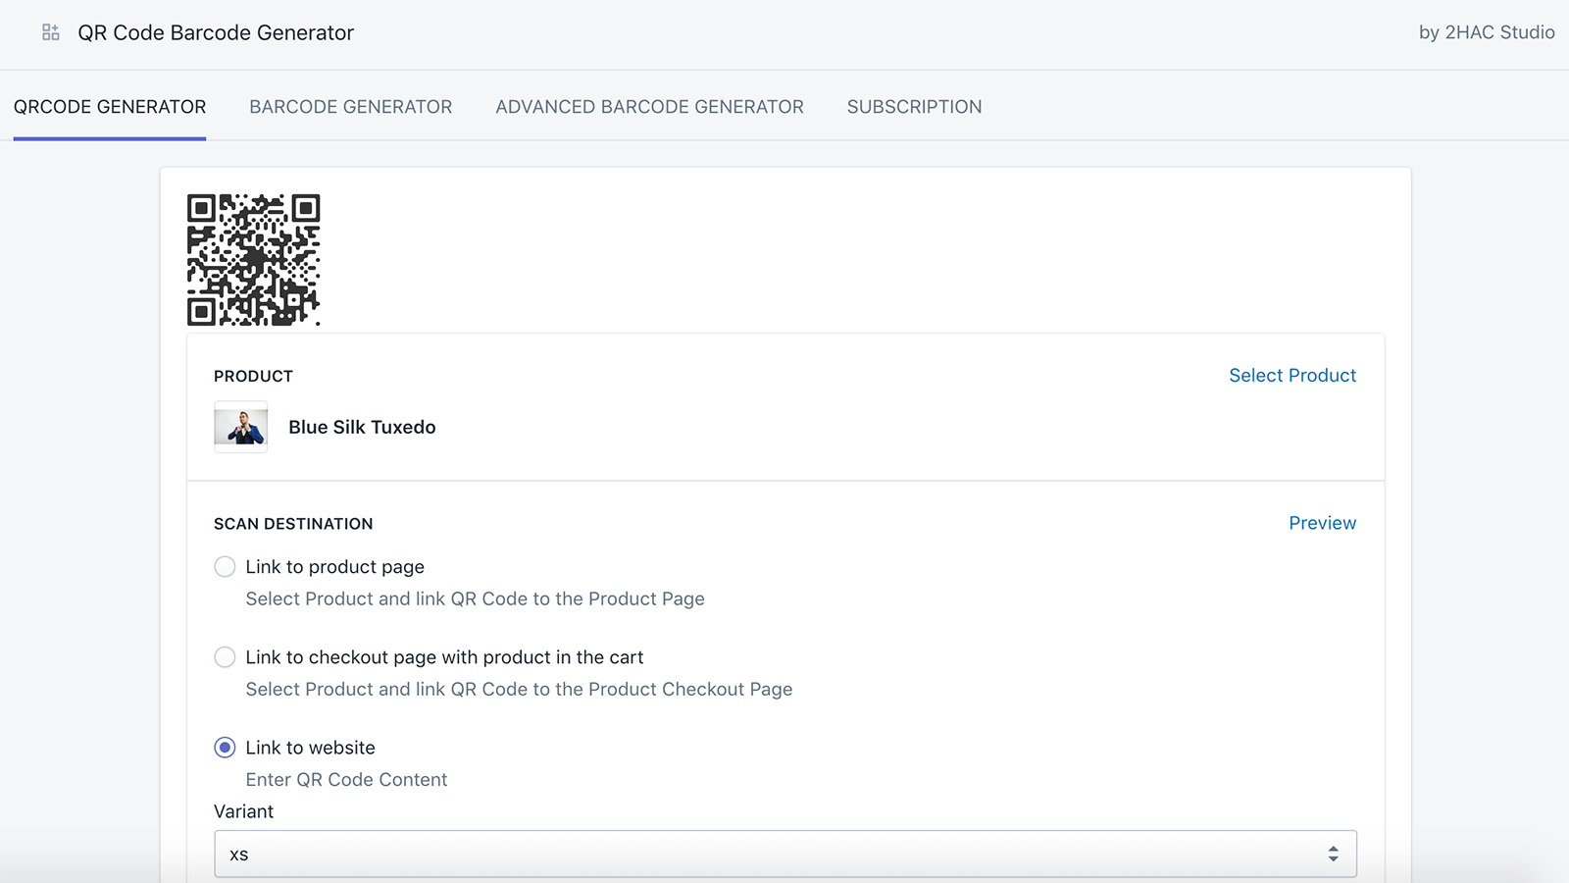Go to the SUBSCRIPTION tab
The height and width of the screenshot is (883, 1569).
(914, 107)
